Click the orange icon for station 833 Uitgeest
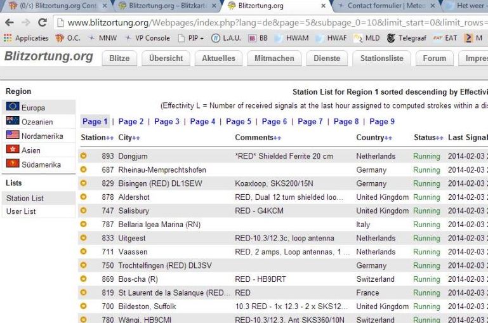 [83, 238]
